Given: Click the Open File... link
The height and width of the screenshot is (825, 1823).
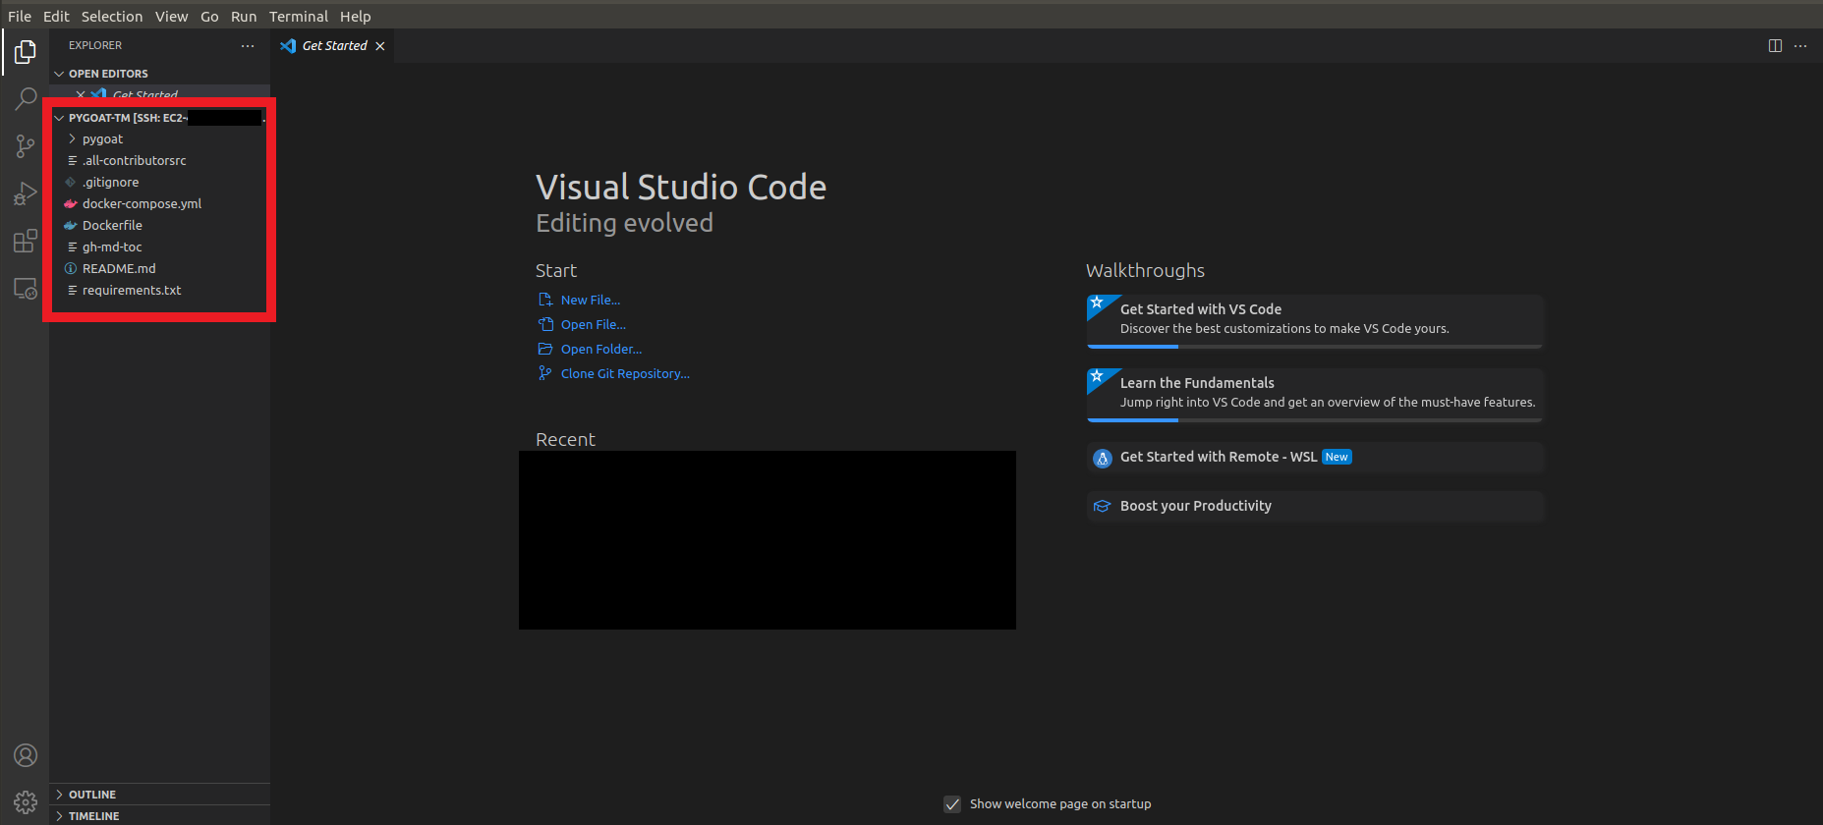Looking at the screenshot, I should tap(594, 324).
